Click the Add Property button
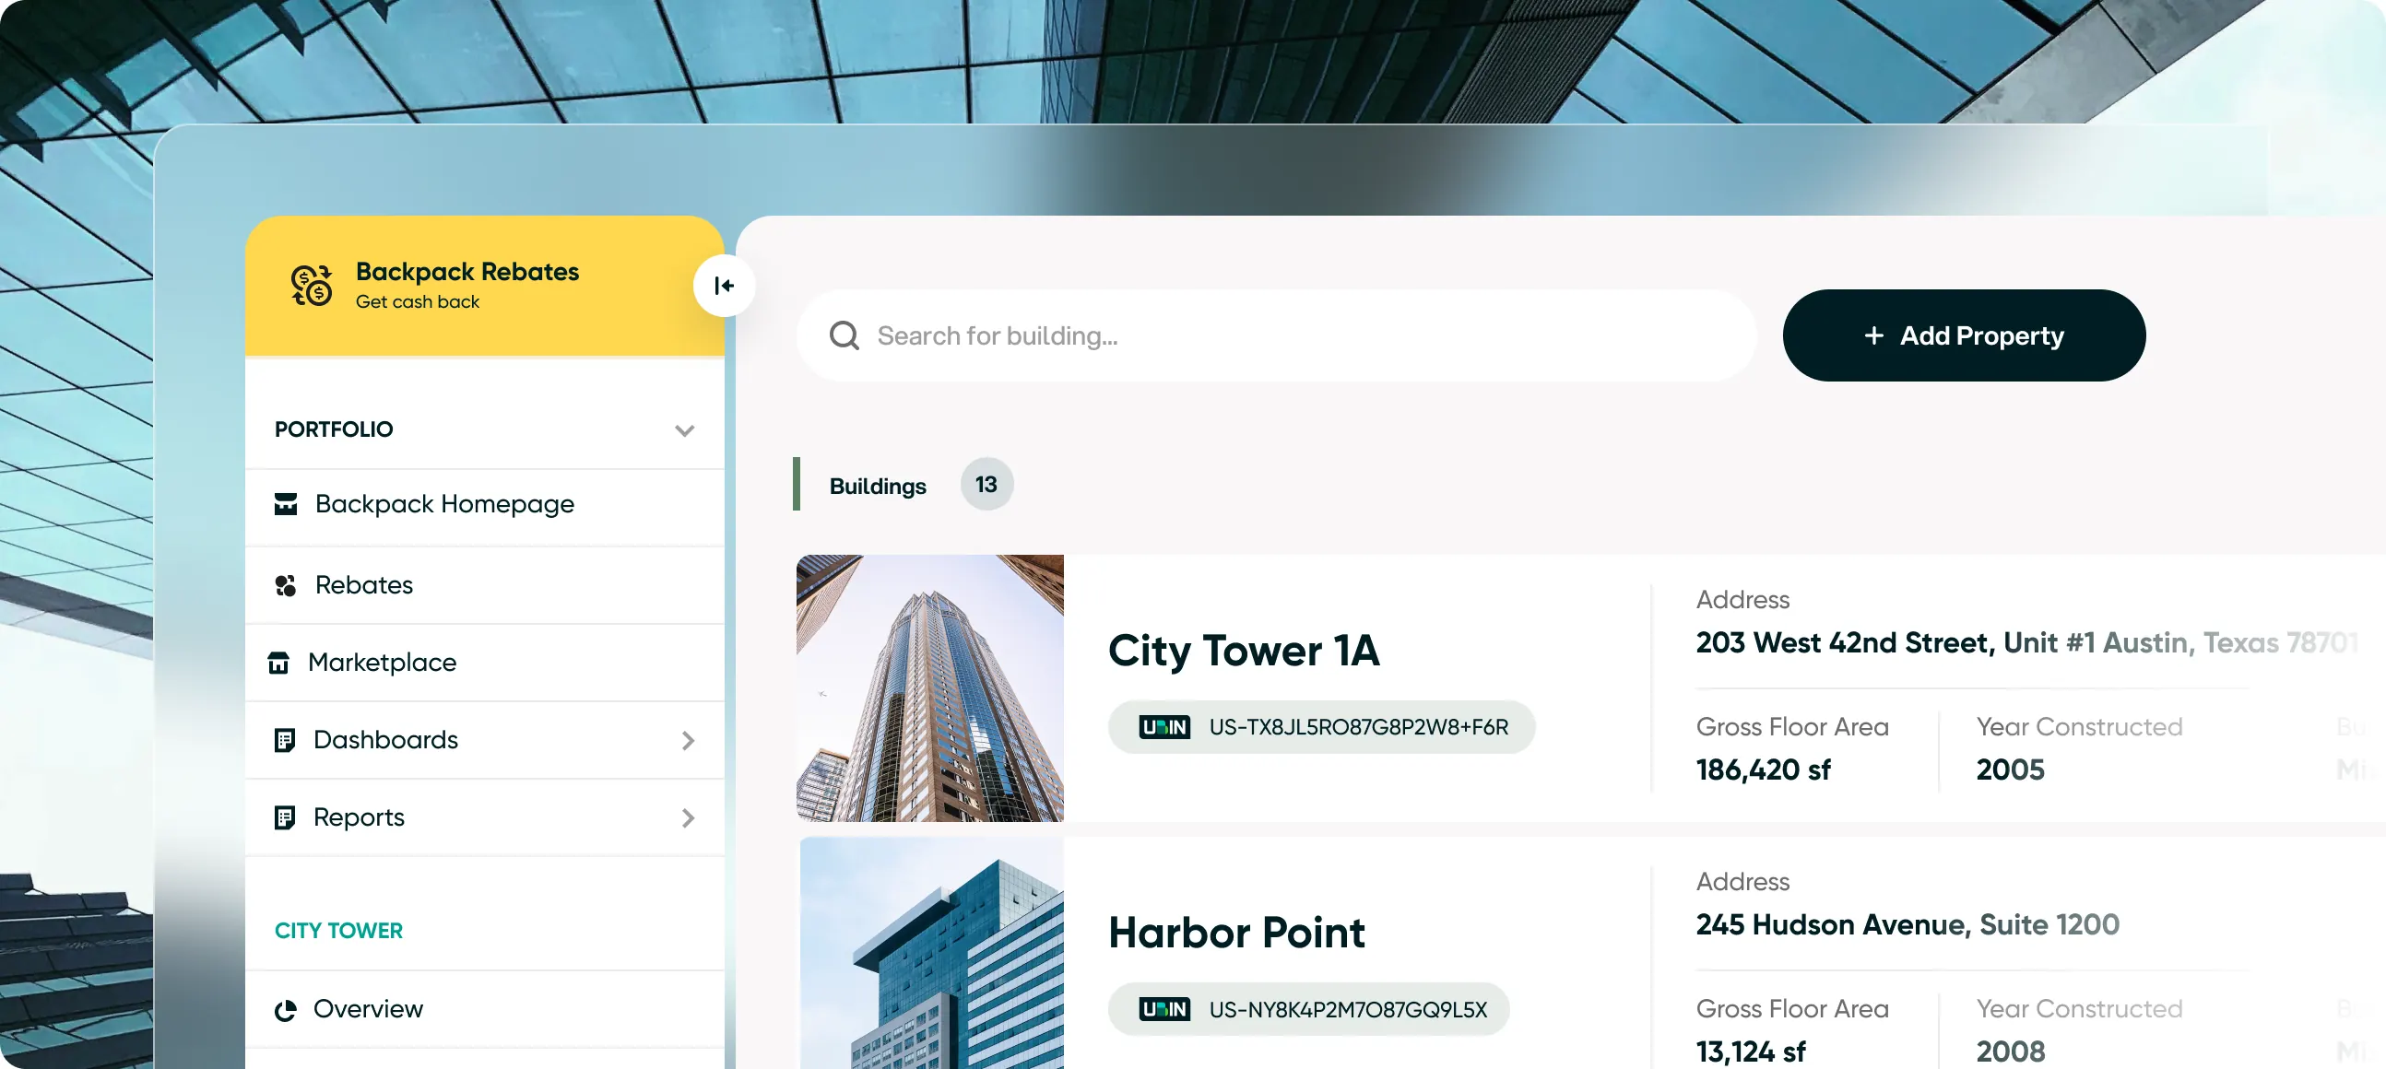Image resolution: width=2386 pixels, height=1069 pixels. pyautogui.click(x=1964, y=335)
